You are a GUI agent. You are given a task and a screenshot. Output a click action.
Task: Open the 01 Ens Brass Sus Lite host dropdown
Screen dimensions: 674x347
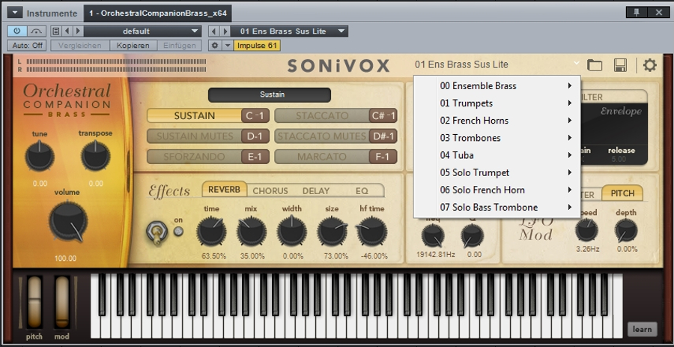pos(289,31)
